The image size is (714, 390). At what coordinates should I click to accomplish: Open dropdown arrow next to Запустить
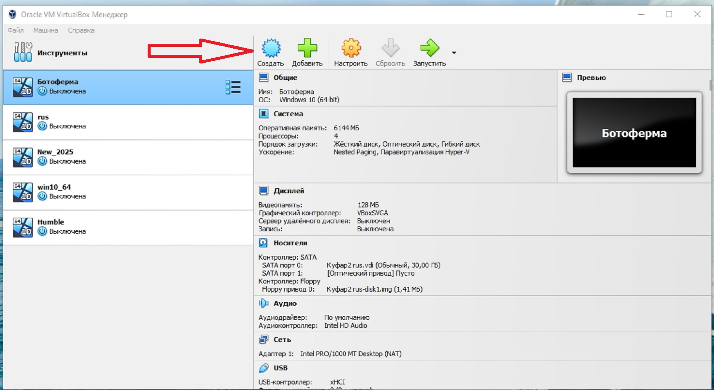454,53
